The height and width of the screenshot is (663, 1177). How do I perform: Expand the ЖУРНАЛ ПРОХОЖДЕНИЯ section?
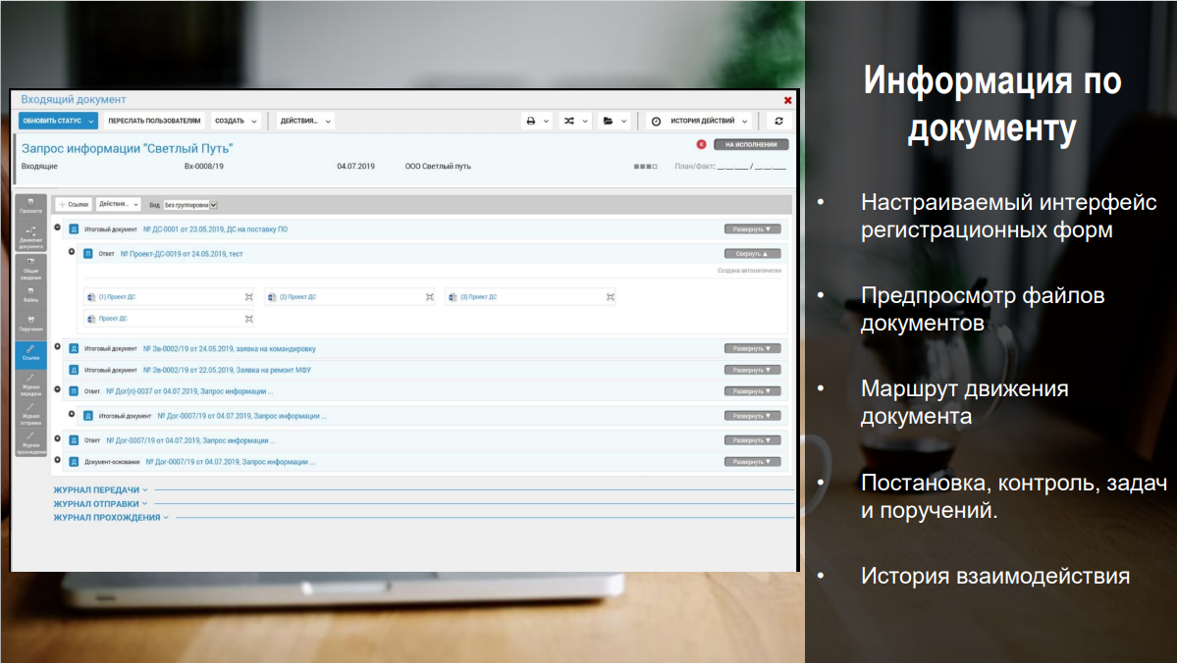[x=110, y=518]
